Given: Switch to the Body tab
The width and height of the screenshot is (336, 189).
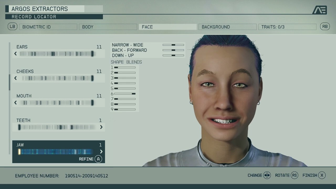Looking at the screenshot, I should click(x=108, y=27).
